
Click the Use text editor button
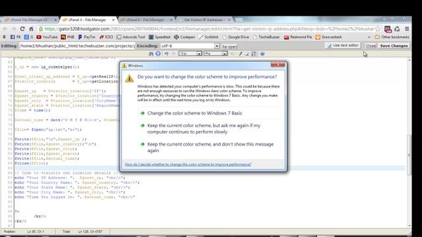point(343,45)
